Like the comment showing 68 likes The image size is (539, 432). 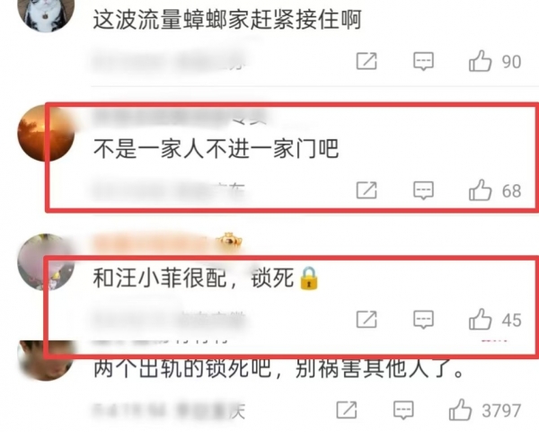coord(480,190)
